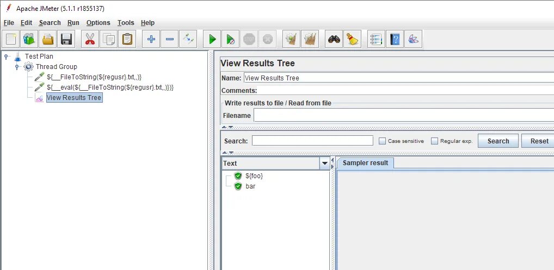Click the last toolbar icon after Help

pyautogui.click(x=414, y=39)
